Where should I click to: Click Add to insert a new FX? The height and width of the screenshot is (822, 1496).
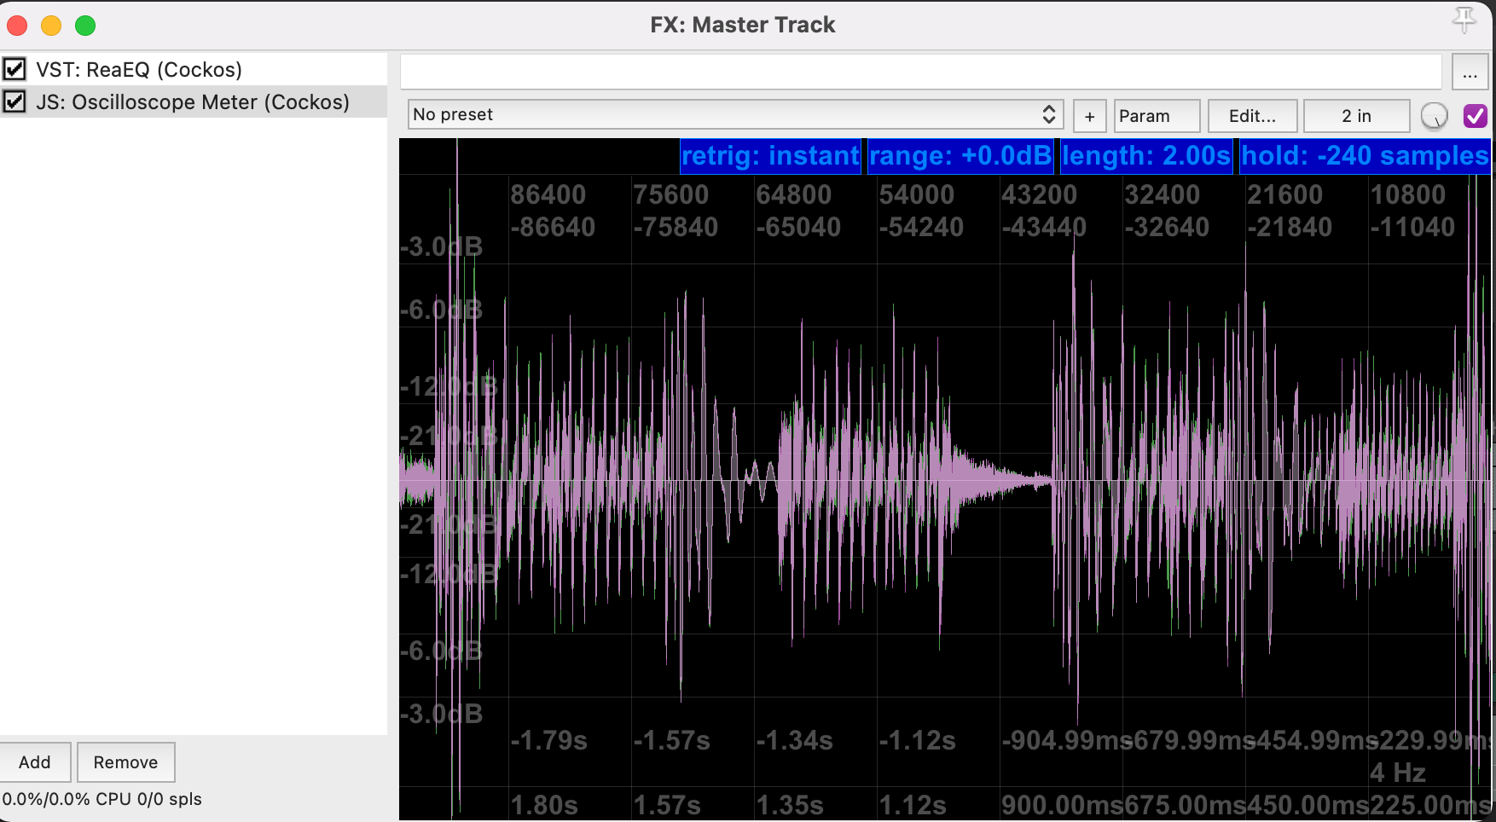click(35, 762)
